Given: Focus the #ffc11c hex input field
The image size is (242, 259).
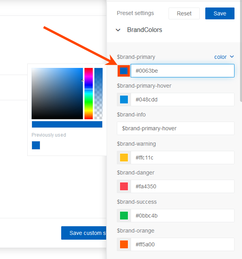Looking at the screenshot, I should [182, 158].
